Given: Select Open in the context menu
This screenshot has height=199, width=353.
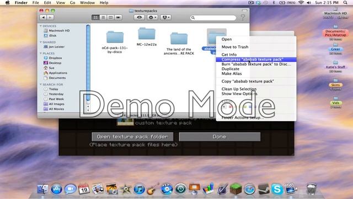Looking at the screenshot, I should (256, 39).
